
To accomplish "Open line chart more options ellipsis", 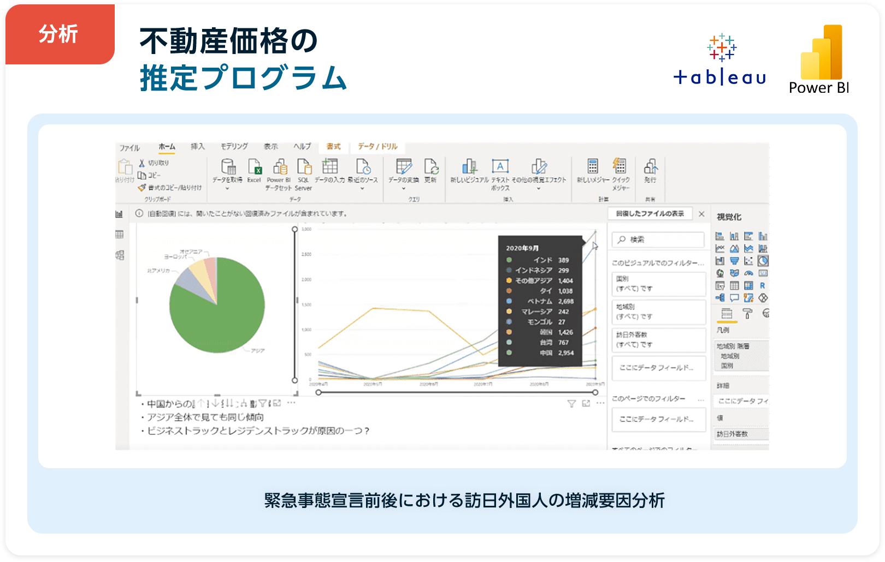I will tap(600, 404).
